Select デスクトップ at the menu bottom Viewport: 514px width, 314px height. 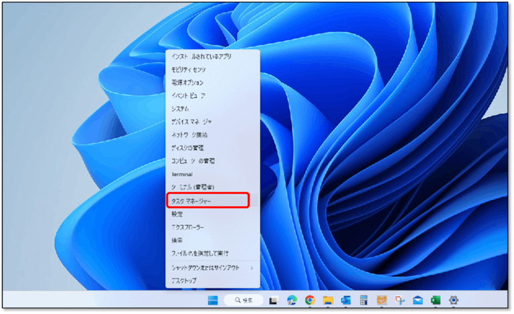[x=213, y=281]
